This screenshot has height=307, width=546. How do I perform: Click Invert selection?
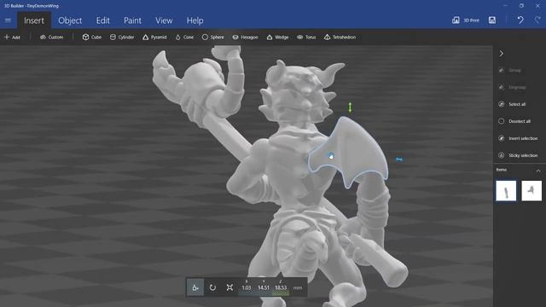click(518, 138)
